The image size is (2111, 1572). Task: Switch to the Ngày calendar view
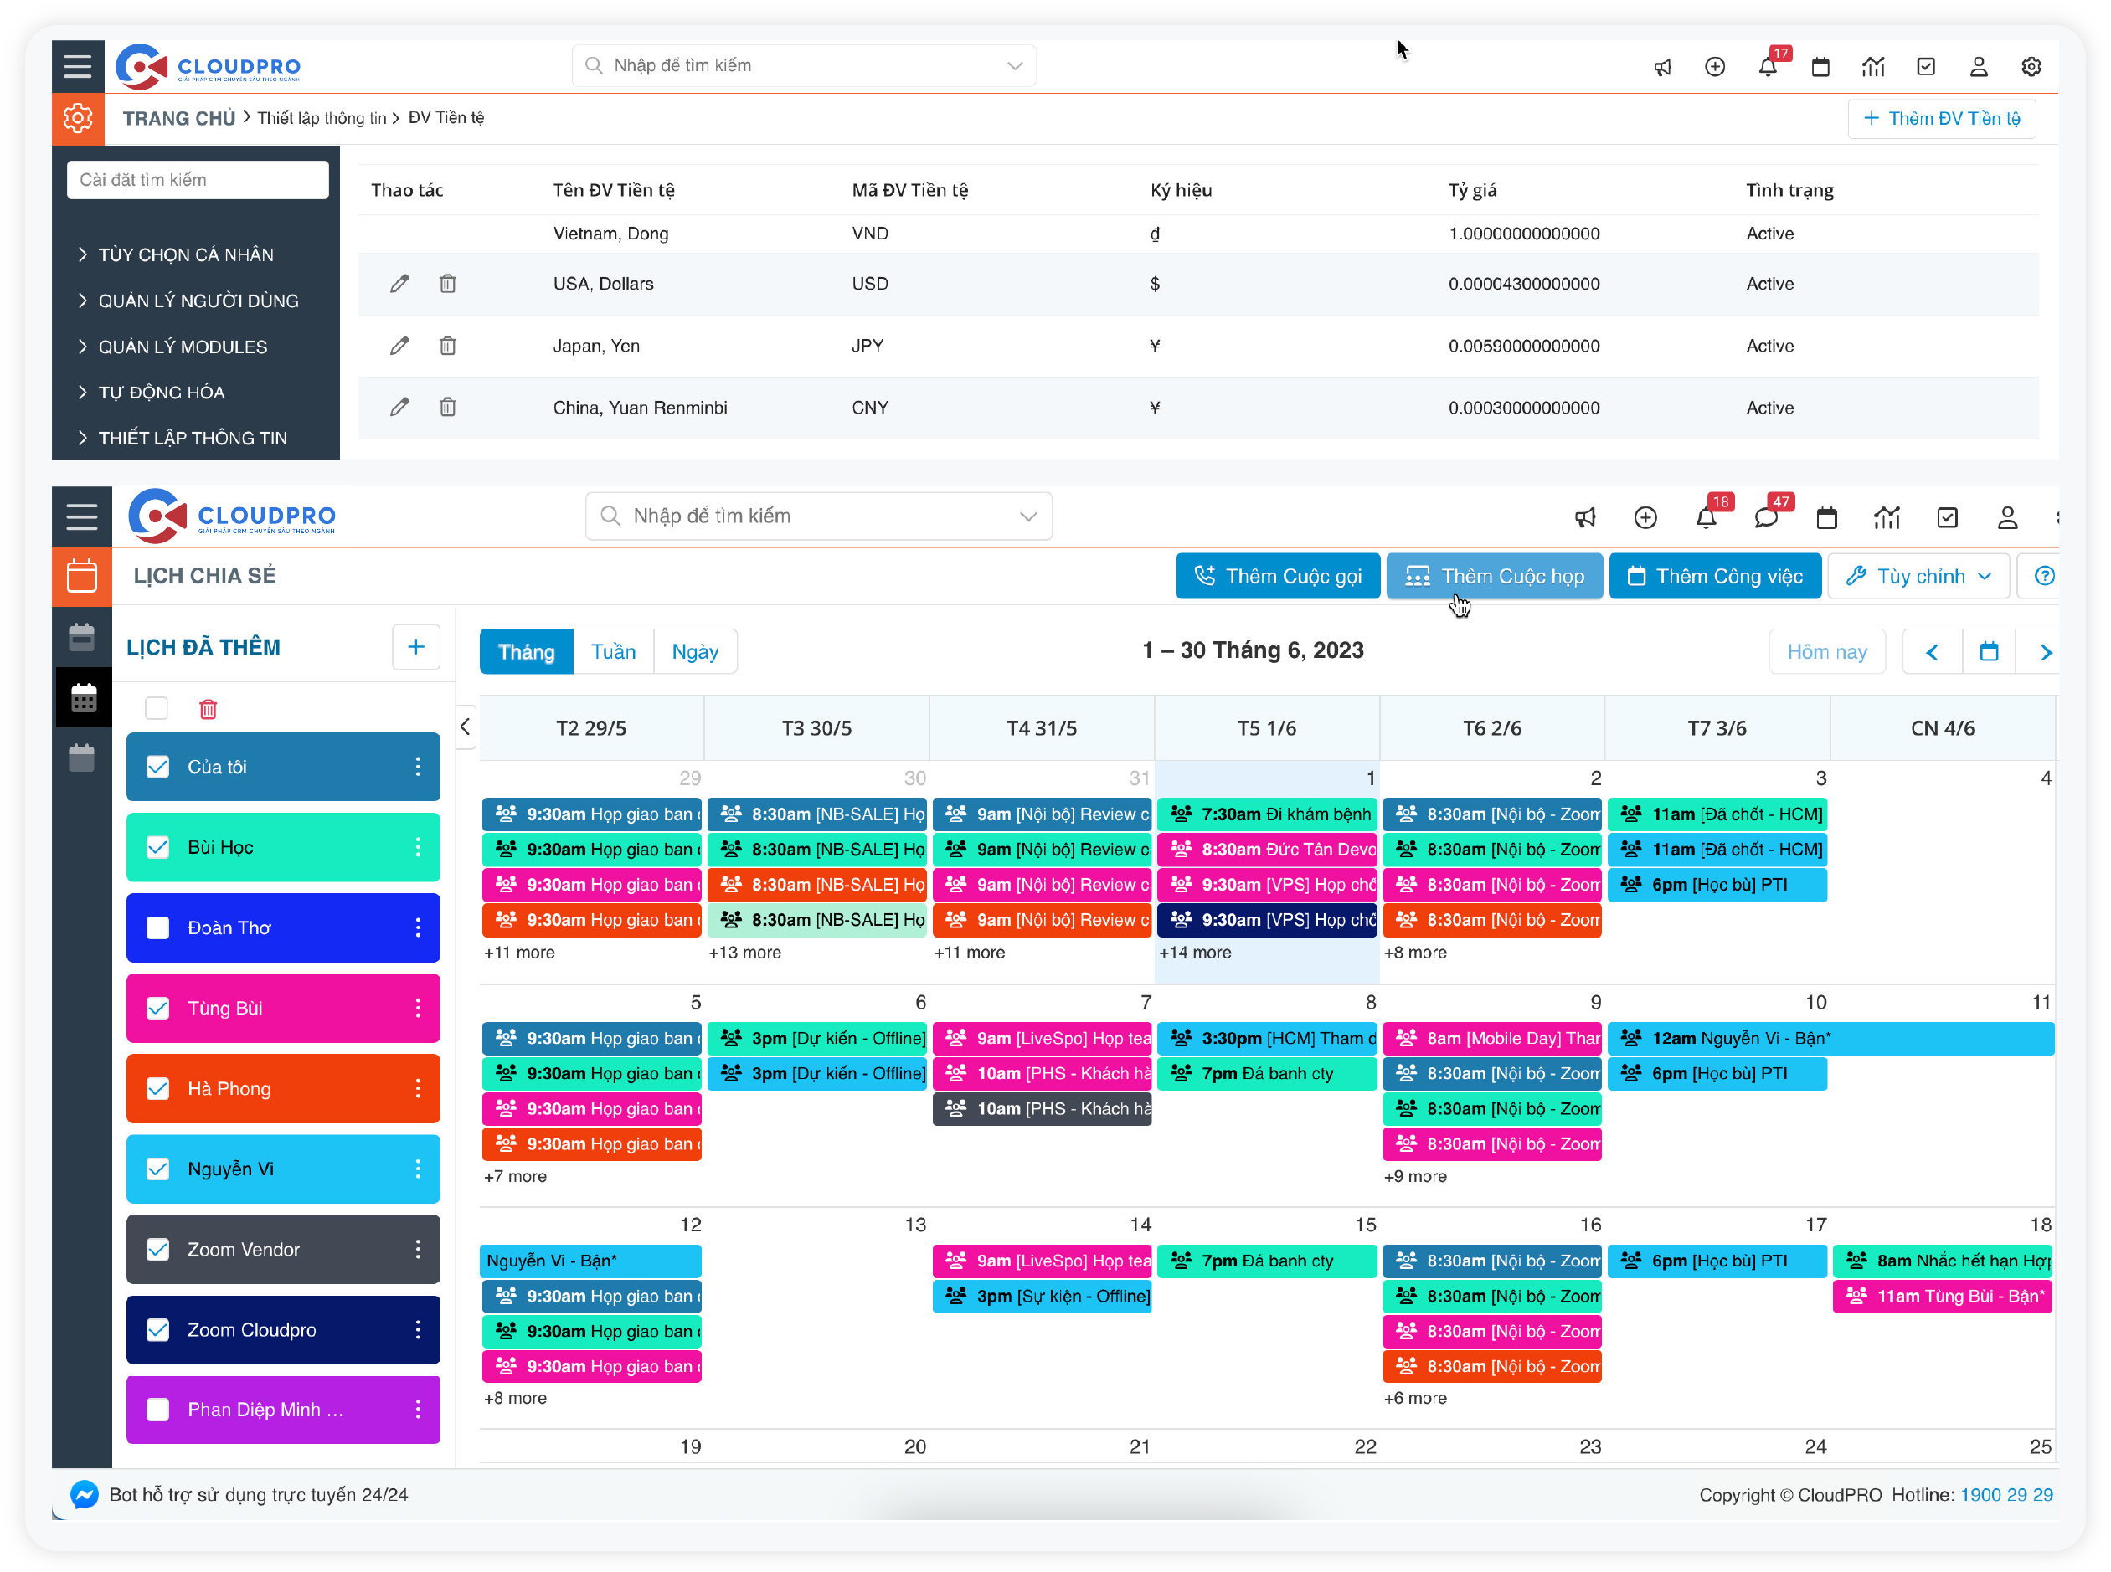tap(695, 652)
